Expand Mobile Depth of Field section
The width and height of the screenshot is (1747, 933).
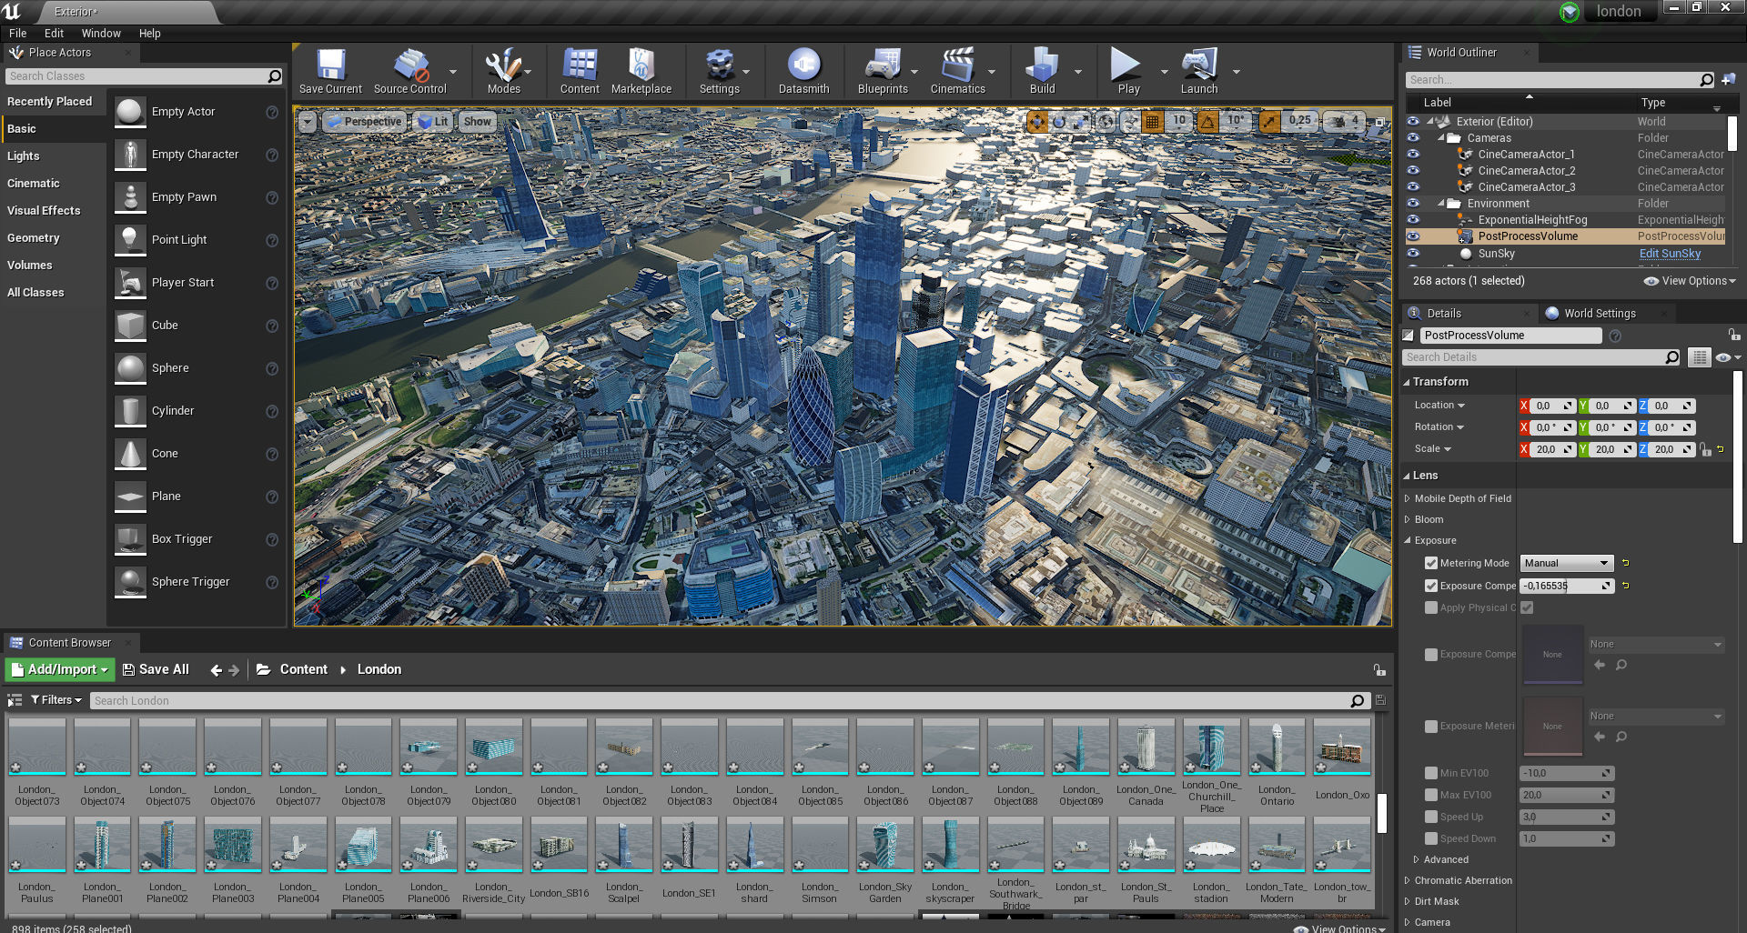pyautogui.click(x=1407, y=499)
